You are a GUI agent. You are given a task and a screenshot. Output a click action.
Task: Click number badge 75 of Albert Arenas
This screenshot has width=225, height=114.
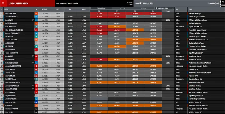(x=36, y=59)
